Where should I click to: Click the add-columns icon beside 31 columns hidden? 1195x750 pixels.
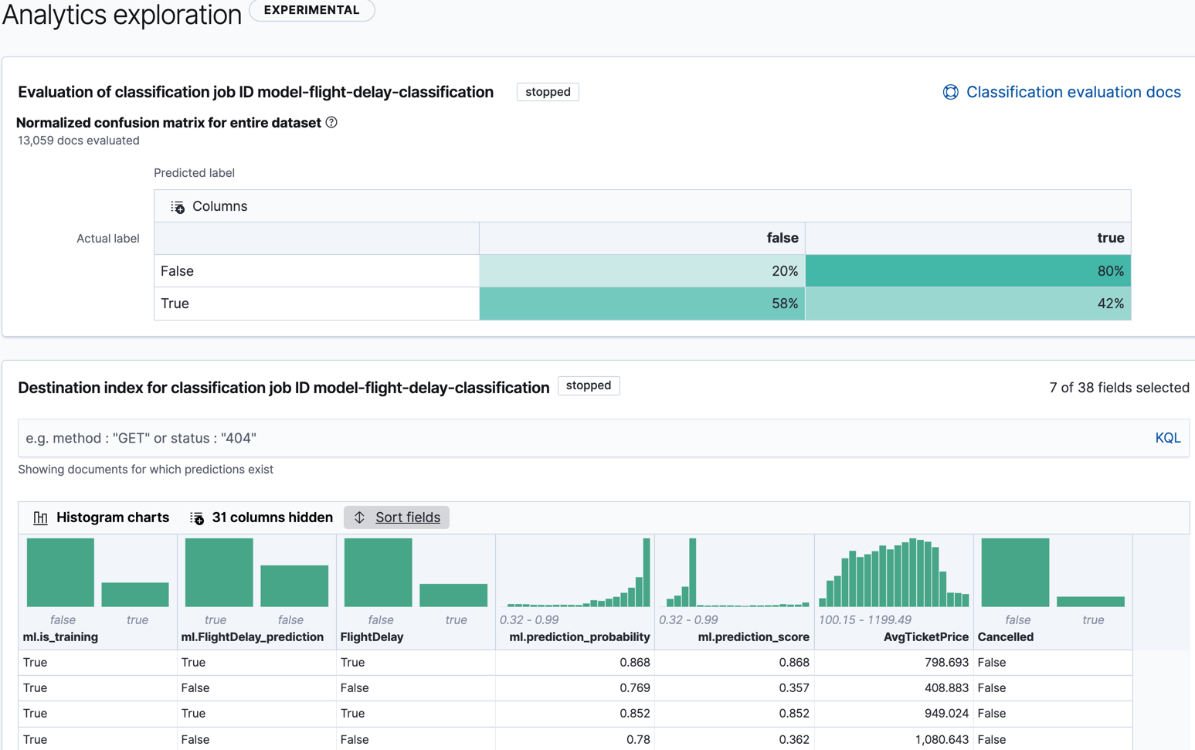pyautogui.click(x=197, y=518)
